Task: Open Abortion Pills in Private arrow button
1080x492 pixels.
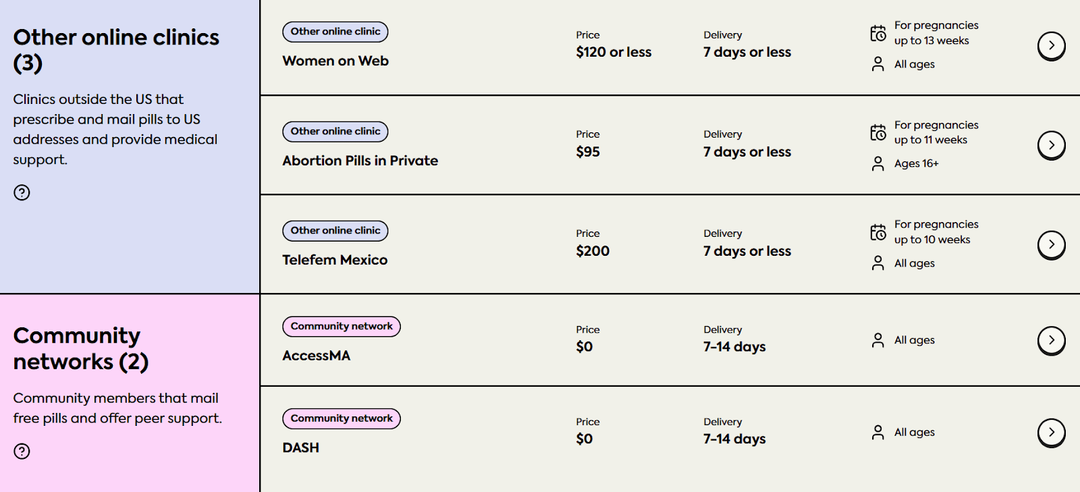Action: coord(1051,145)
